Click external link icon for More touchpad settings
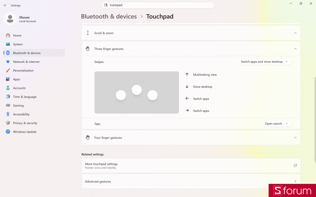Image resolution: width=316 pixels, height=197 pixels. (x=295, y=165)
